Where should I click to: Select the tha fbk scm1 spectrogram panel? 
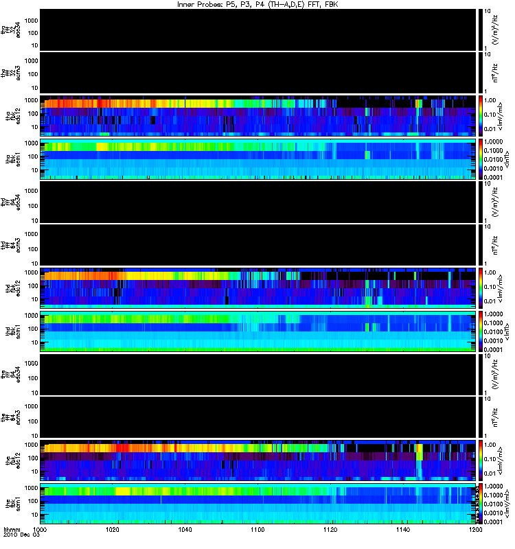coord(257,159)
